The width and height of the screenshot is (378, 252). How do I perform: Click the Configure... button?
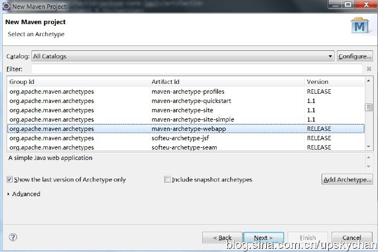pos(354,56)
